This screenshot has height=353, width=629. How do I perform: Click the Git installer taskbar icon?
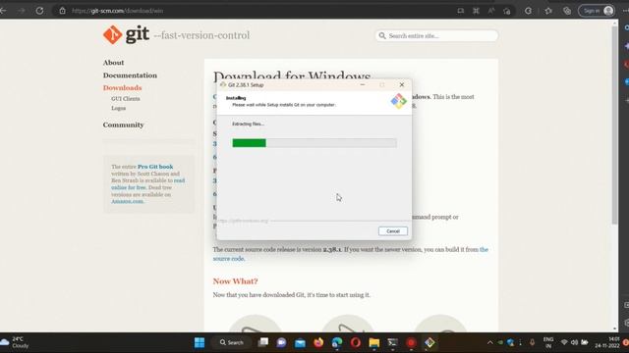pyautogui.click(x=429, y=342)
